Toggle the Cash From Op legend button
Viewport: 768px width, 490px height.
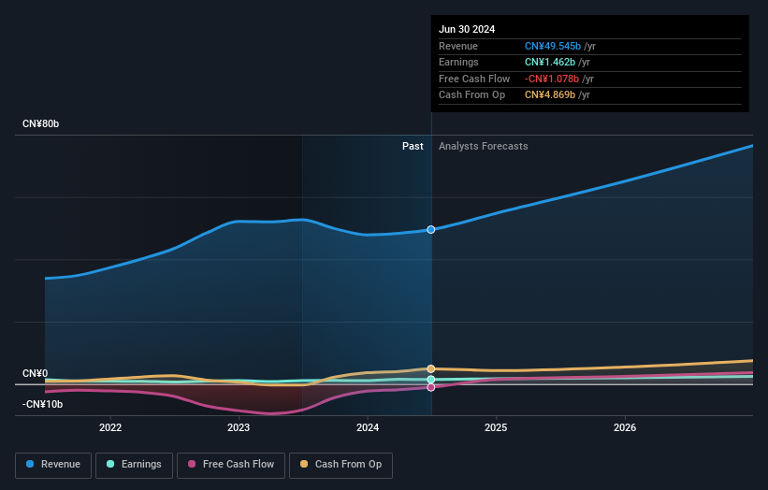(341, 465)
